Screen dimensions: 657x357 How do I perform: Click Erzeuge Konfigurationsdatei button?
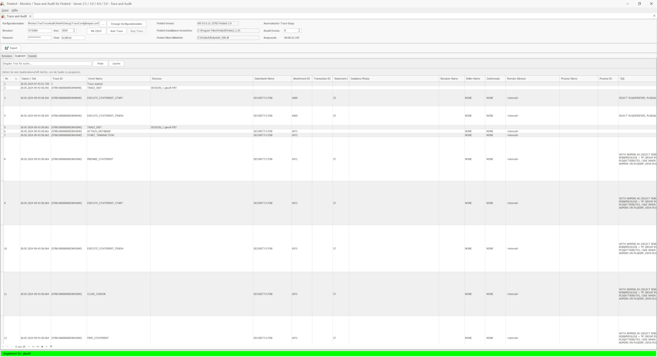(x=127, y=24)
